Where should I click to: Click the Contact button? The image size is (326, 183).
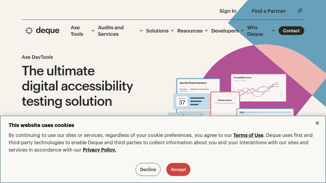291,31
